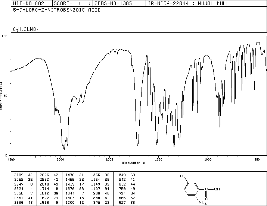Click the 2924 wavenumber entry
Screen dimensions: 267x206
point(19,188)
